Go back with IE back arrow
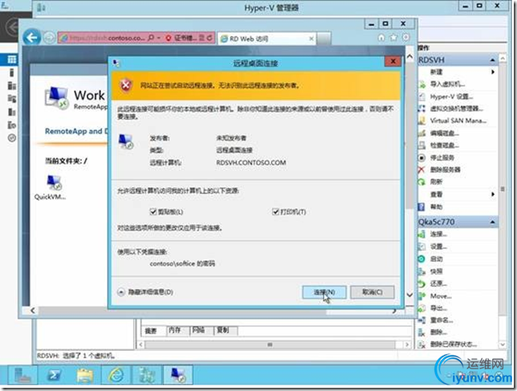The height and width of the screenshot is (391, 517). tap(32, 38)
